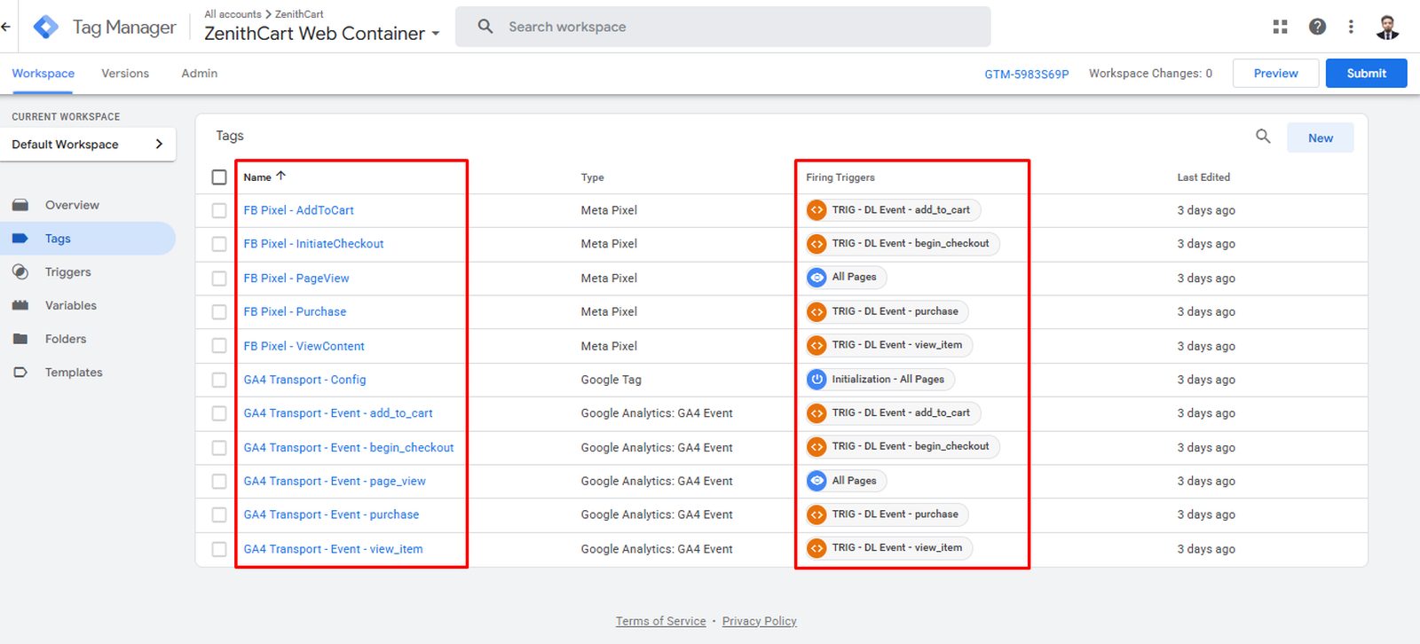Click the user profile avatar
The height and width of the screenshot is (644, 1420).
tap(1387, 27)
